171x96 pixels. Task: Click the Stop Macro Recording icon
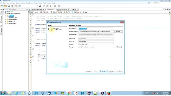pos(80,12)
